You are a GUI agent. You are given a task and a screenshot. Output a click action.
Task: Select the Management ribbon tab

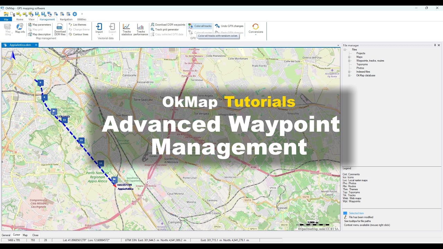coord(47,19)
